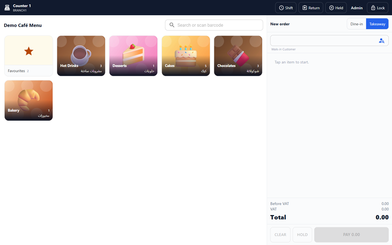The width and height of the screenshot is (392, 245).
Task: Click the PAY 0.00 button
Action: pos(351,235)
